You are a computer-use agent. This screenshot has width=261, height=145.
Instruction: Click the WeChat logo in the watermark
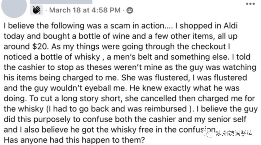(x=208, y=133)
